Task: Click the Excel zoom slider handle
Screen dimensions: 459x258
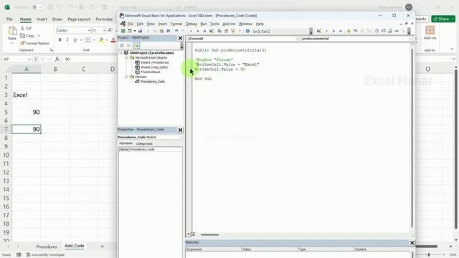Action: click(x=429, y=255)
